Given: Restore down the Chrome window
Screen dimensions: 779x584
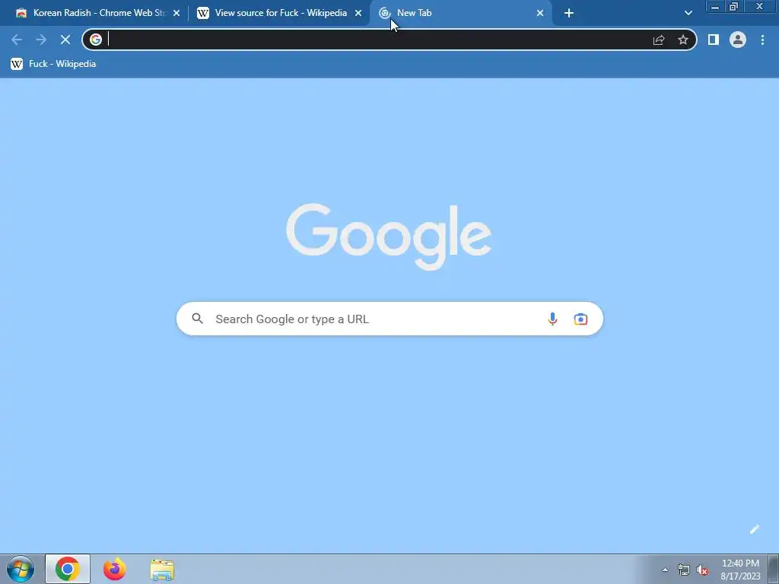Looking at the screenshot, I should [733, 6].
